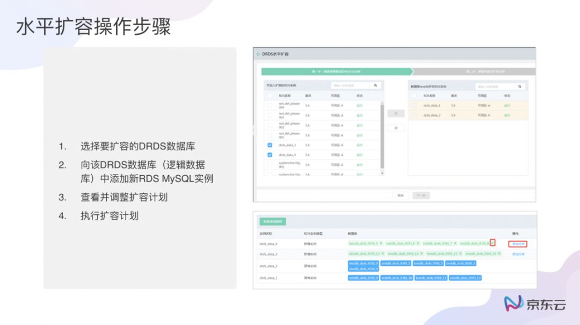This screenshot has width=580, height=325.
Task: Click the blue tag ending _2 in drds_data_2 row
Action: [429, 263]
